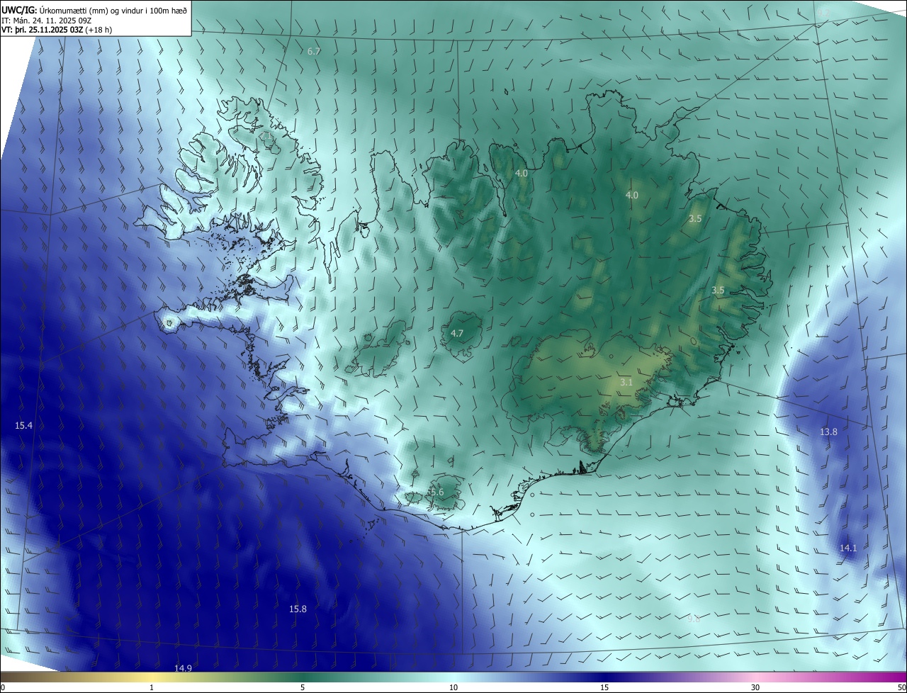Click the color scale tick label '1'
Screen dimensions: 907x693
coord(152,688)
